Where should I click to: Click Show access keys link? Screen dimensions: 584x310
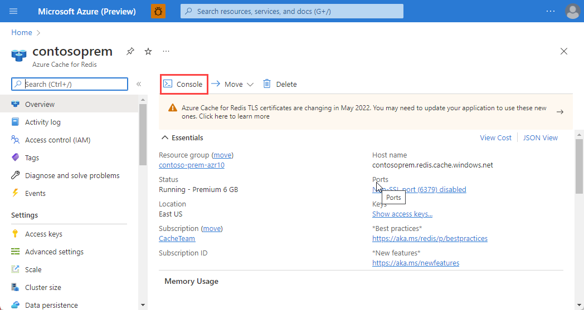(402, 214)
